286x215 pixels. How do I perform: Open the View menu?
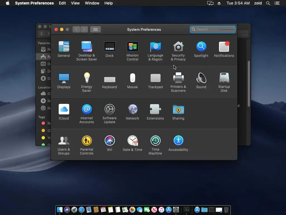point(75,3)
